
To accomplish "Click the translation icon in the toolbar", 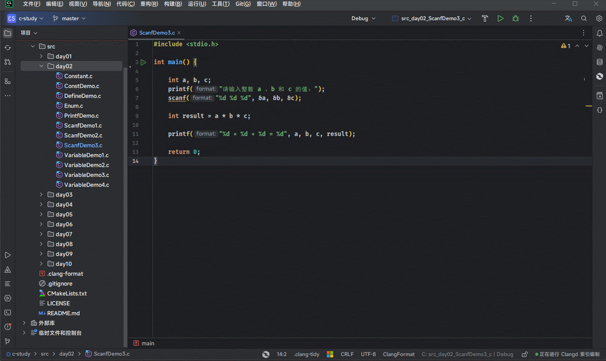I will click(x=568, y=18).
